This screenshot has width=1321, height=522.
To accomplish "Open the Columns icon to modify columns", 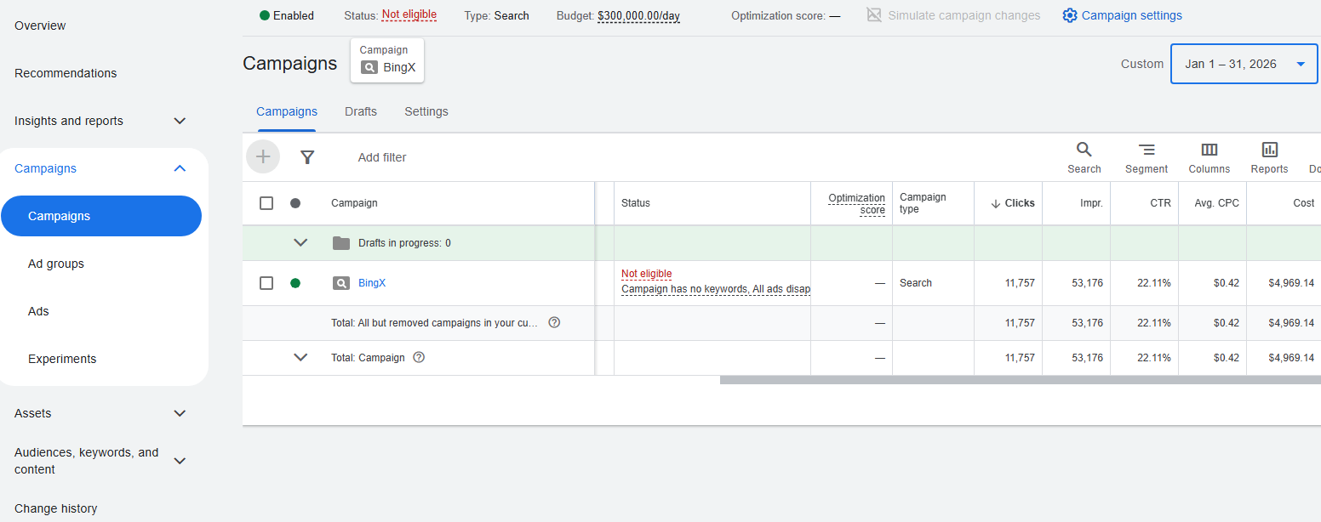I will 1209,150.
